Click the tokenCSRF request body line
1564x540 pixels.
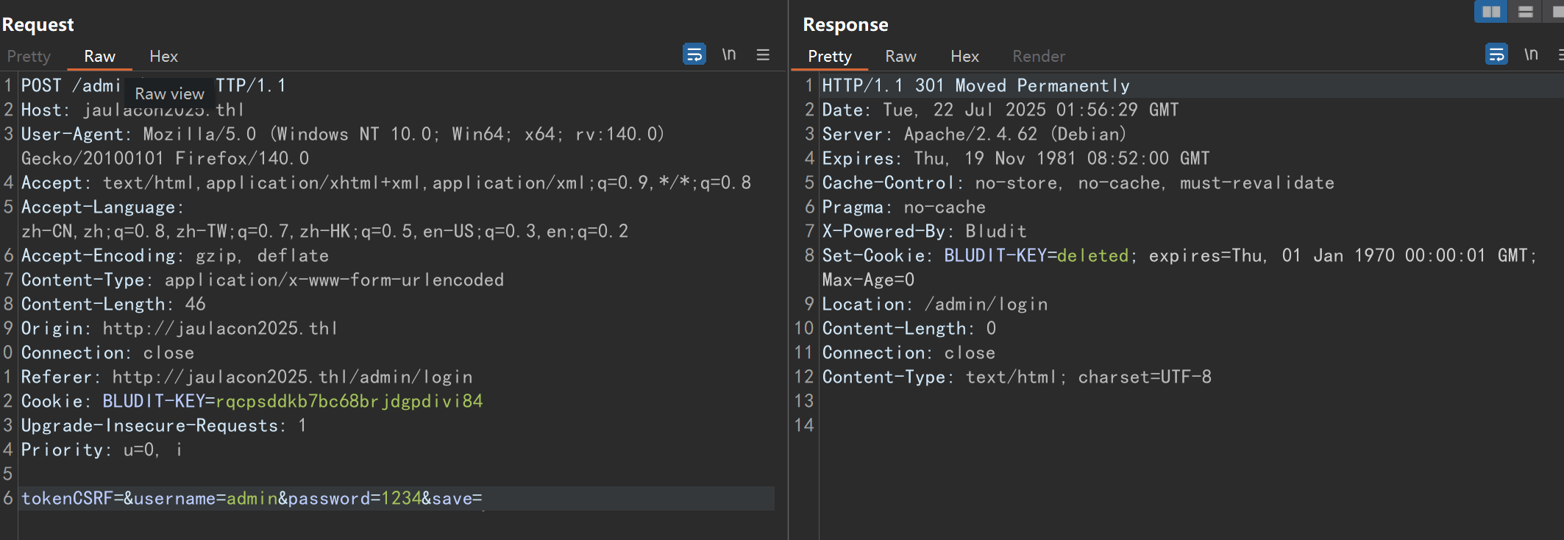(252, 498)
